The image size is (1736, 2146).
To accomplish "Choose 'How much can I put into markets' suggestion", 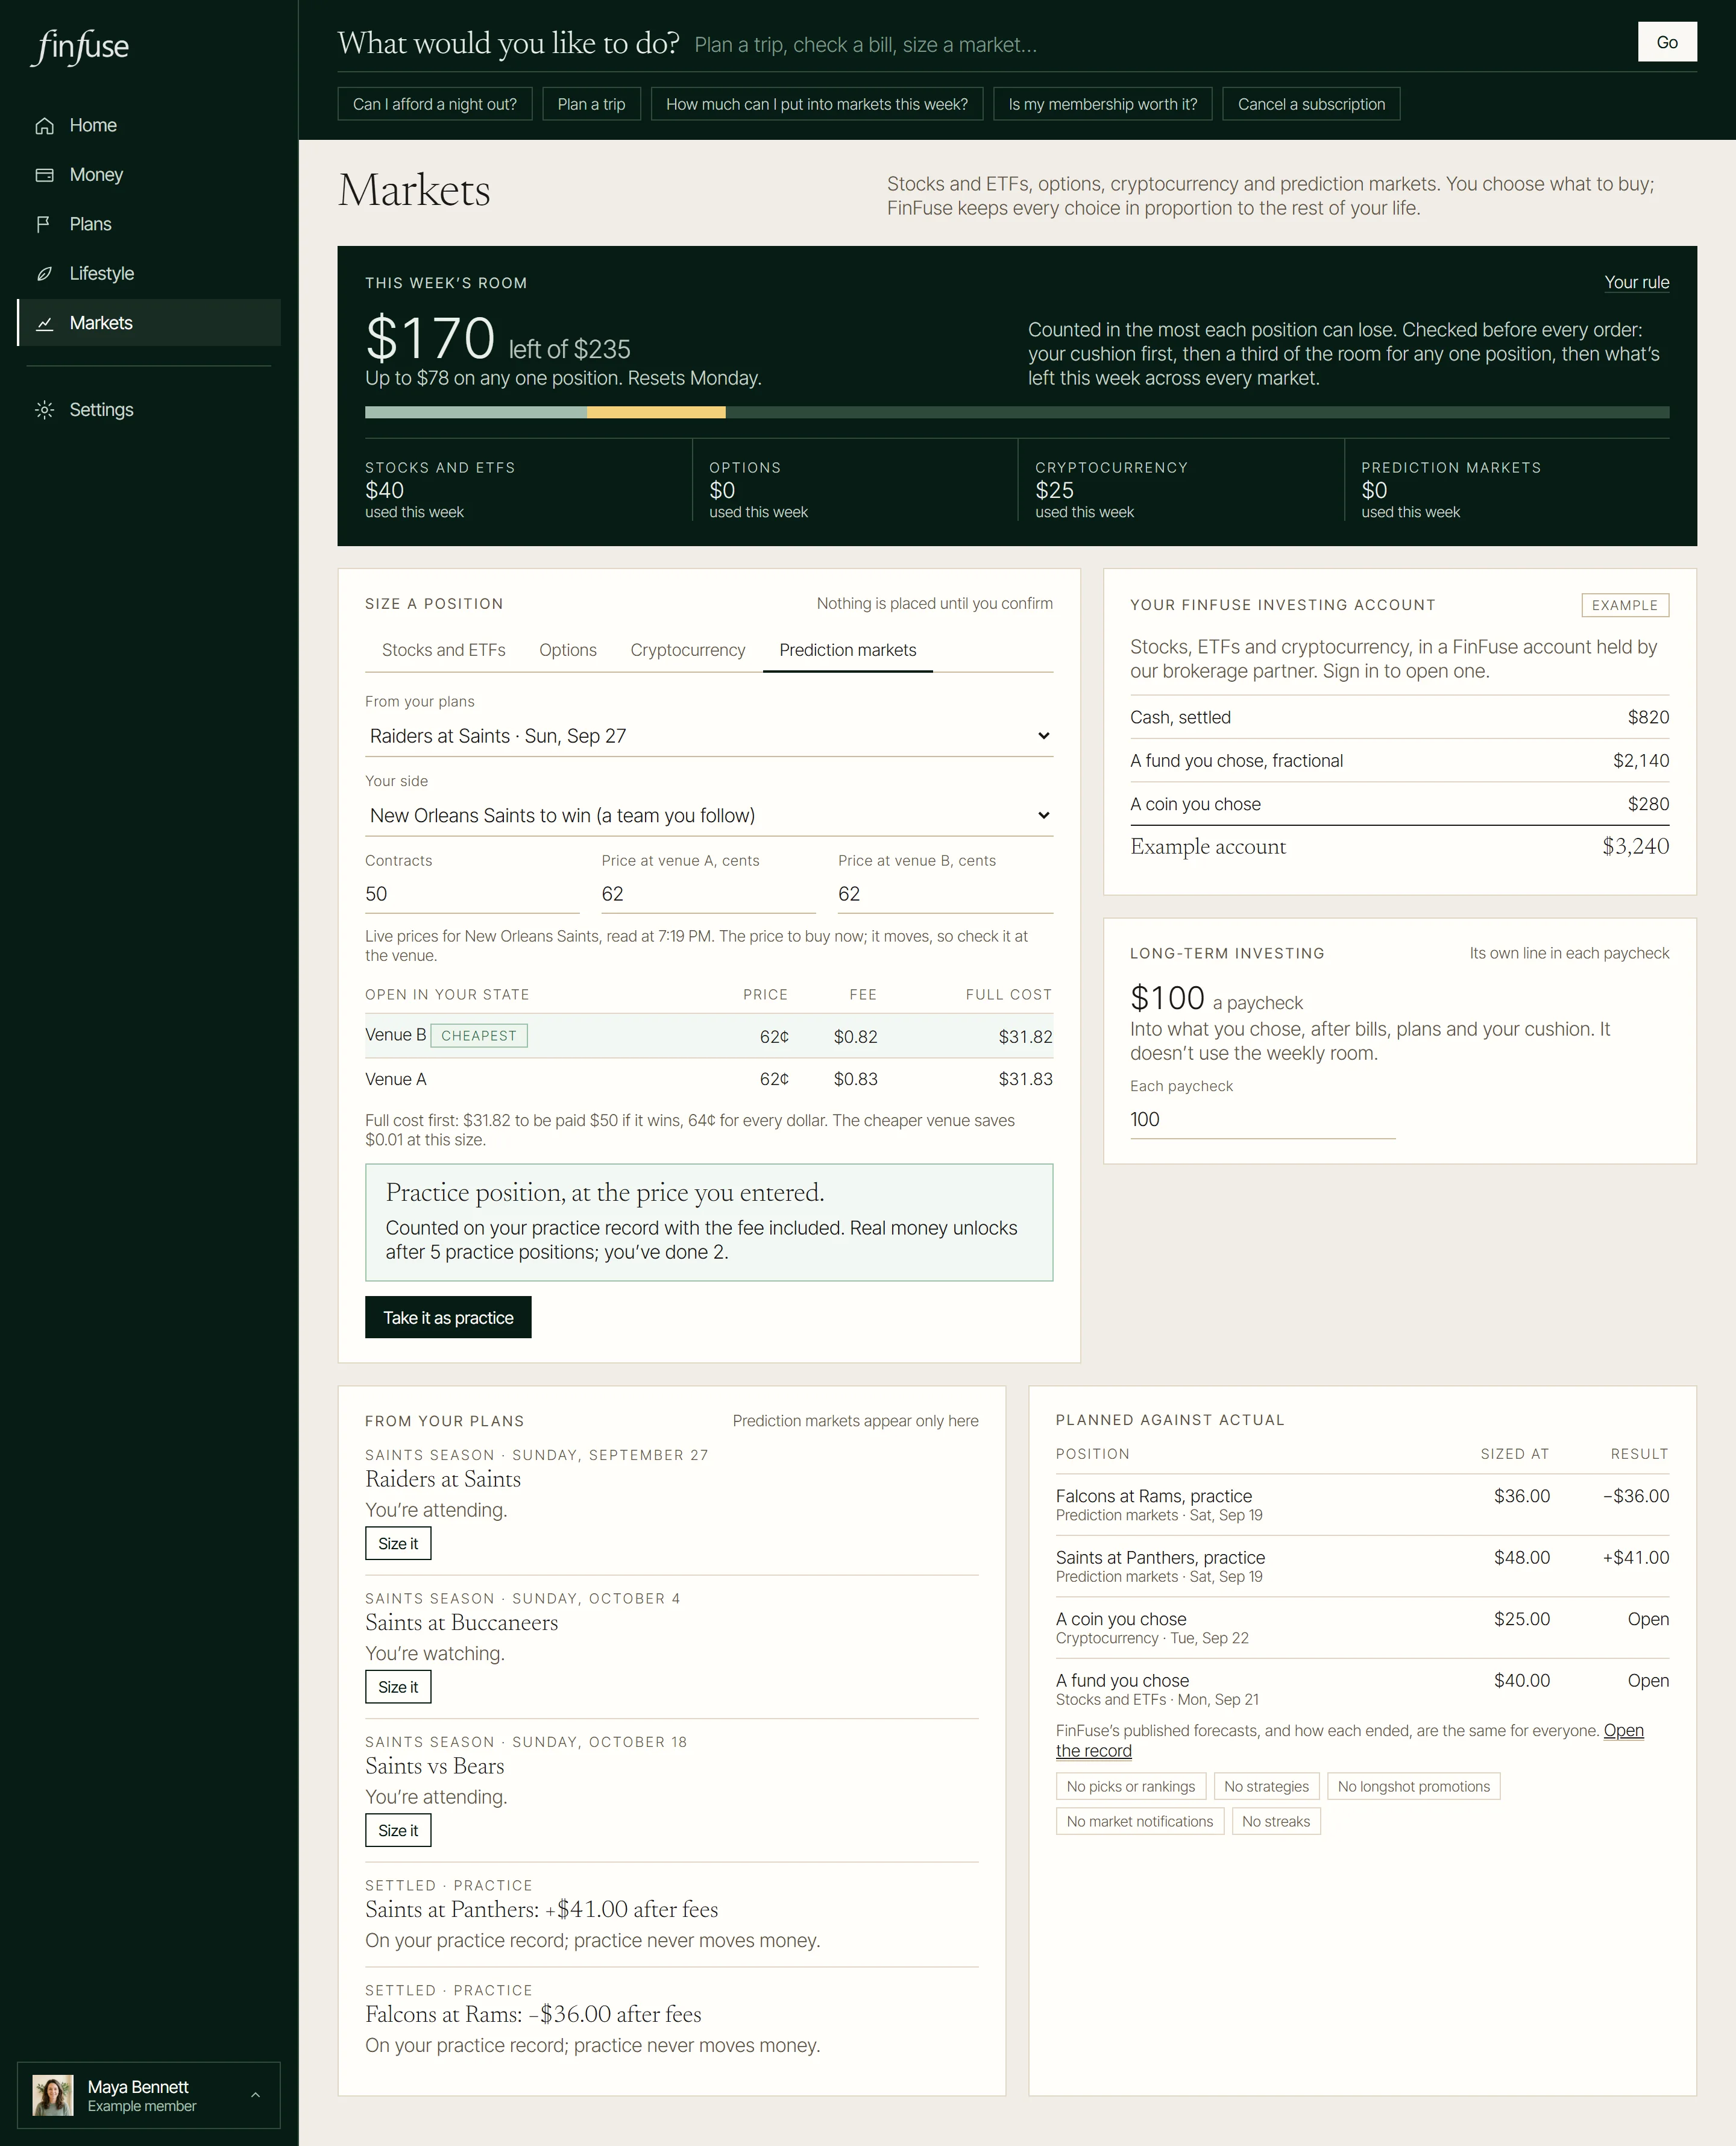I will [x=817, y=104].
